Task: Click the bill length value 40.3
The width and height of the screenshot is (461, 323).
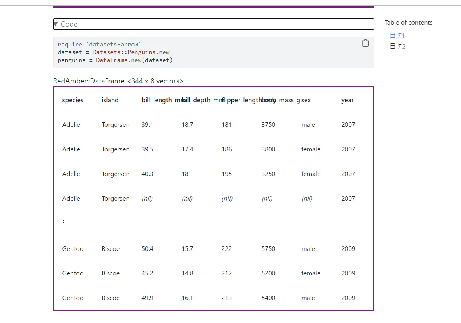Action: click(147, 174)
